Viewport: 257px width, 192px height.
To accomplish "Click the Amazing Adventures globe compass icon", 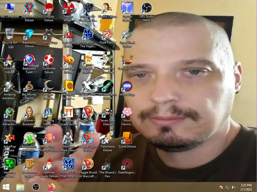I will [x=10, y=116].
